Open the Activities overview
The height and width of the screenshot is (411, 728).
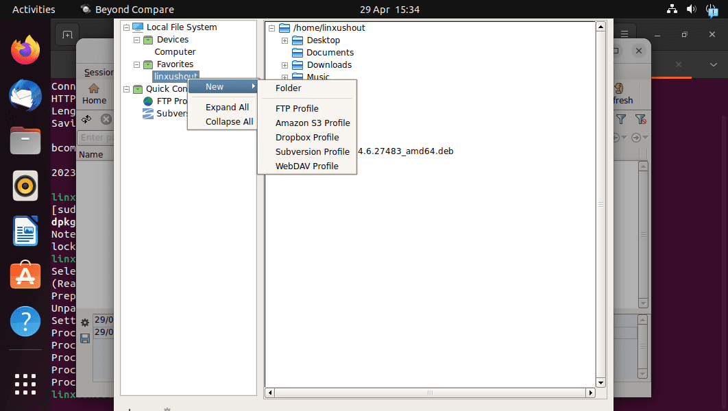pos(34,10)
